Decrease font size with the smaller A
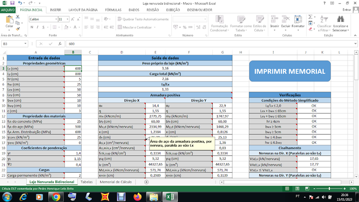The height and width of the screenshot is (202, 359). [78, 19]
